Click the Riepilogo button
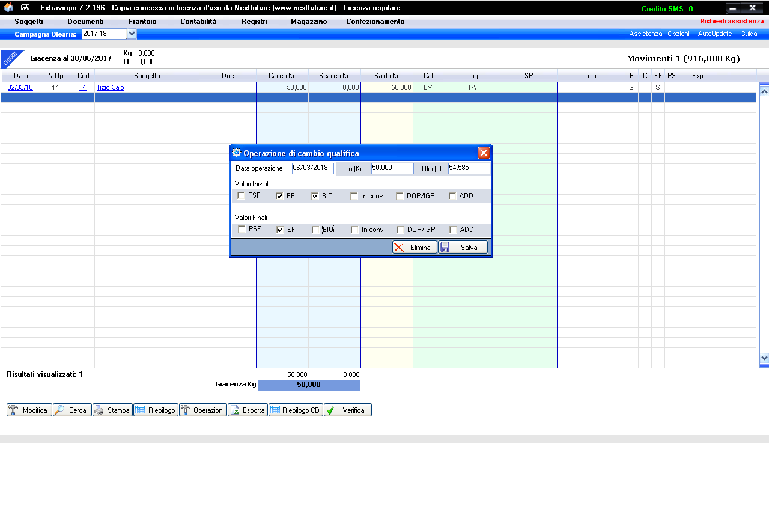This screenshot has width=769, height=506. point(156,410)
